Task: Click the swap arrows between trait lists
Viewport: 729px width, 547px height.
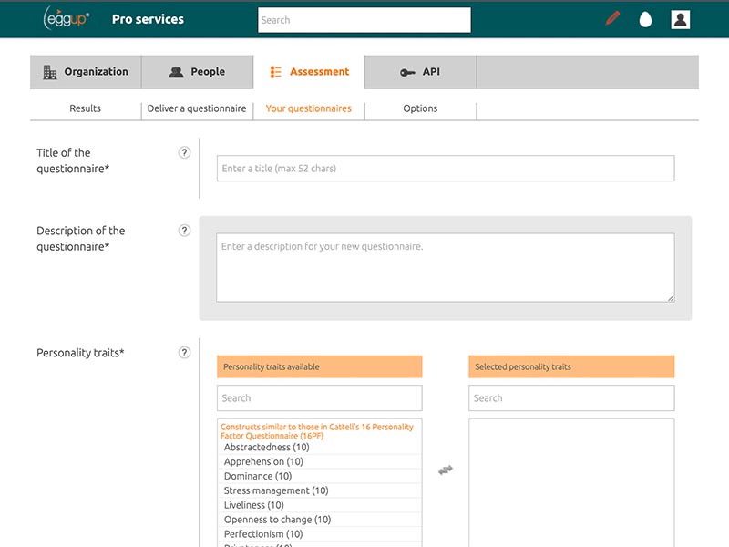Action: [x=446, y=470]
